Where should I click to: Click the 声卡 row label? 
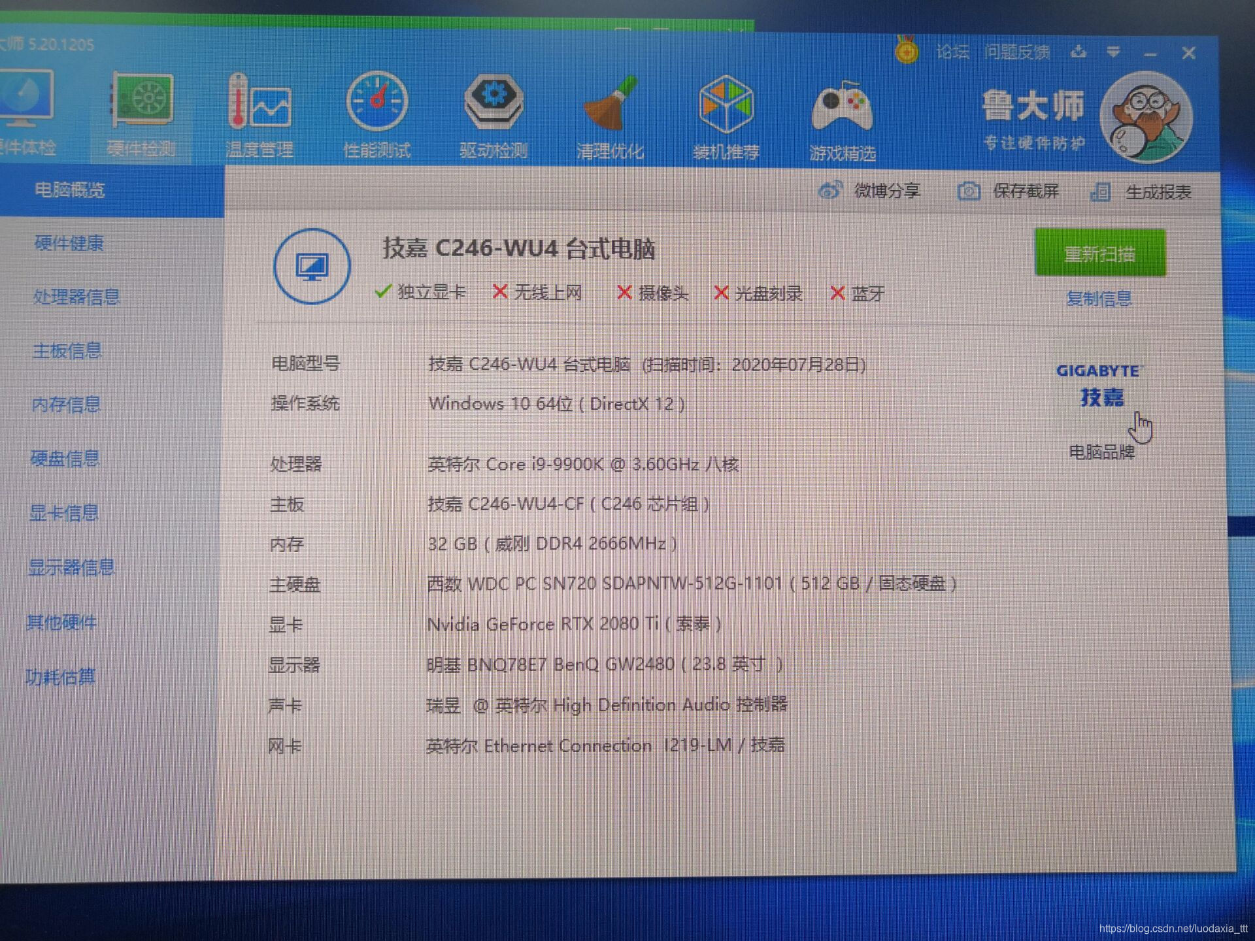point(285,705)
